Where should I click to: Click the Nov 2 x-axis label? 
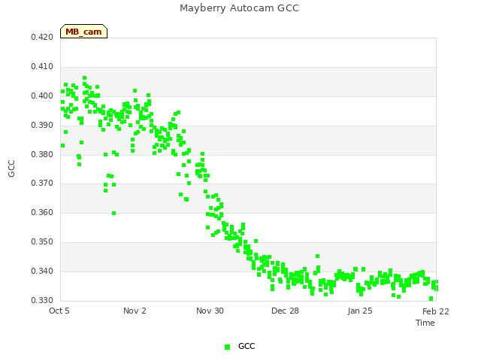135,311
